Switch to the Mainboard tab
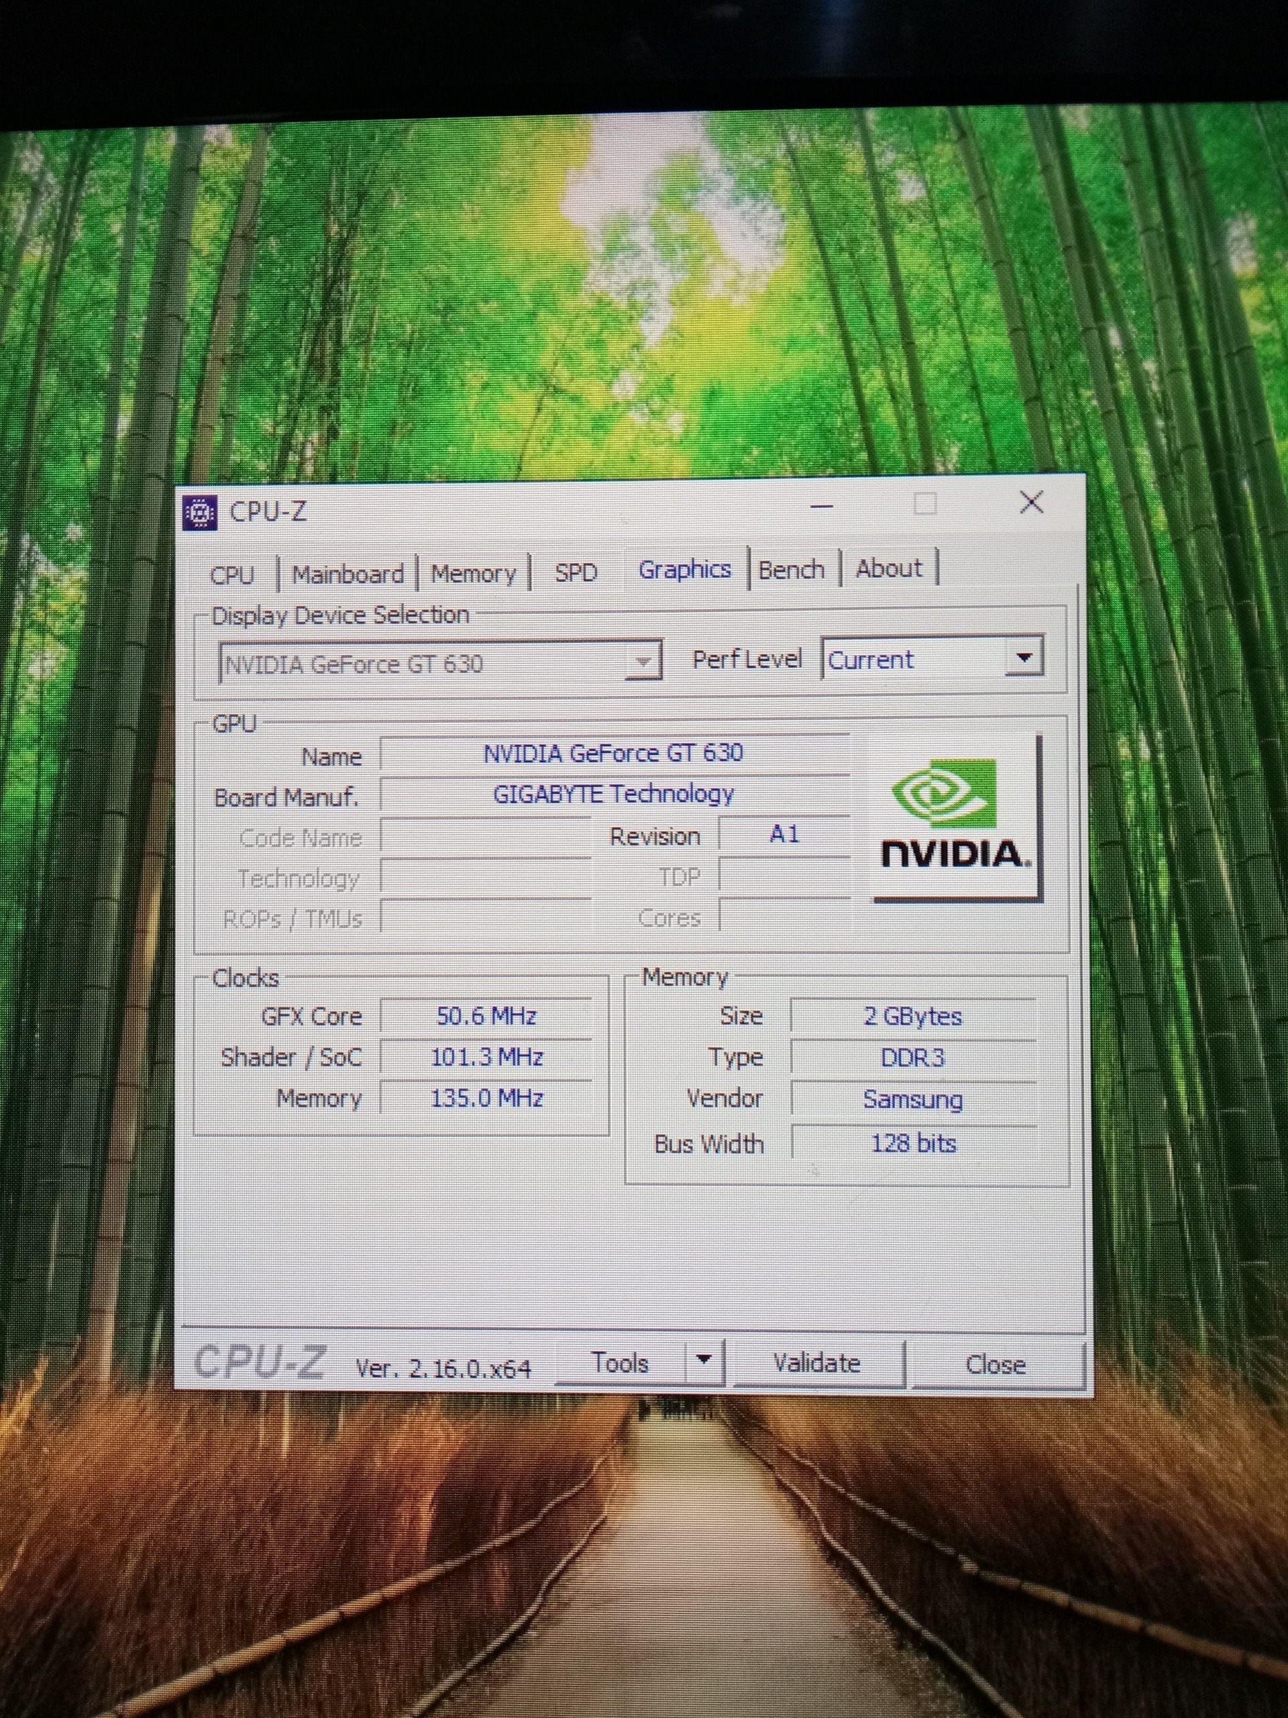The width and height of the screenshot is (1288, 1718). click(347, 574)
